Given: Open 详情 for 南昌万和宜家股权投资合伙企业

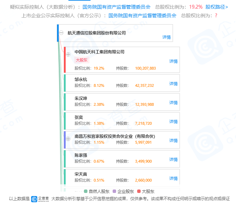Looking at the screenshot, I should coord(173,141).
